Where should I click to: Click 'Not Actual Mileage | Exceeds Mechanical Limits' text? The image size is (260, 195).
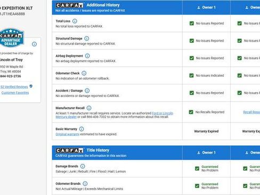coord(89,189)
